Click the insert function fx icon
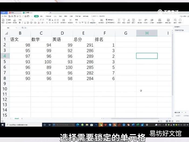This screenshot has width=189, height=142. [25, 28]
